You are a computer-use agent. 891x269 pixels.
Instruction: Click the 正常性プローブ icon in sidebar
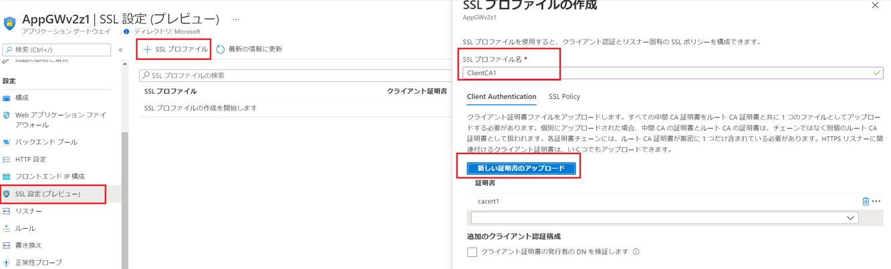(x=7, y=263)
